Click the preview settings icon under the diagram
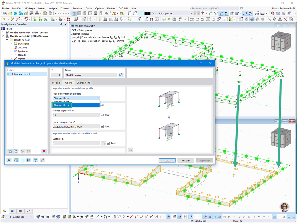 (130, 150)
